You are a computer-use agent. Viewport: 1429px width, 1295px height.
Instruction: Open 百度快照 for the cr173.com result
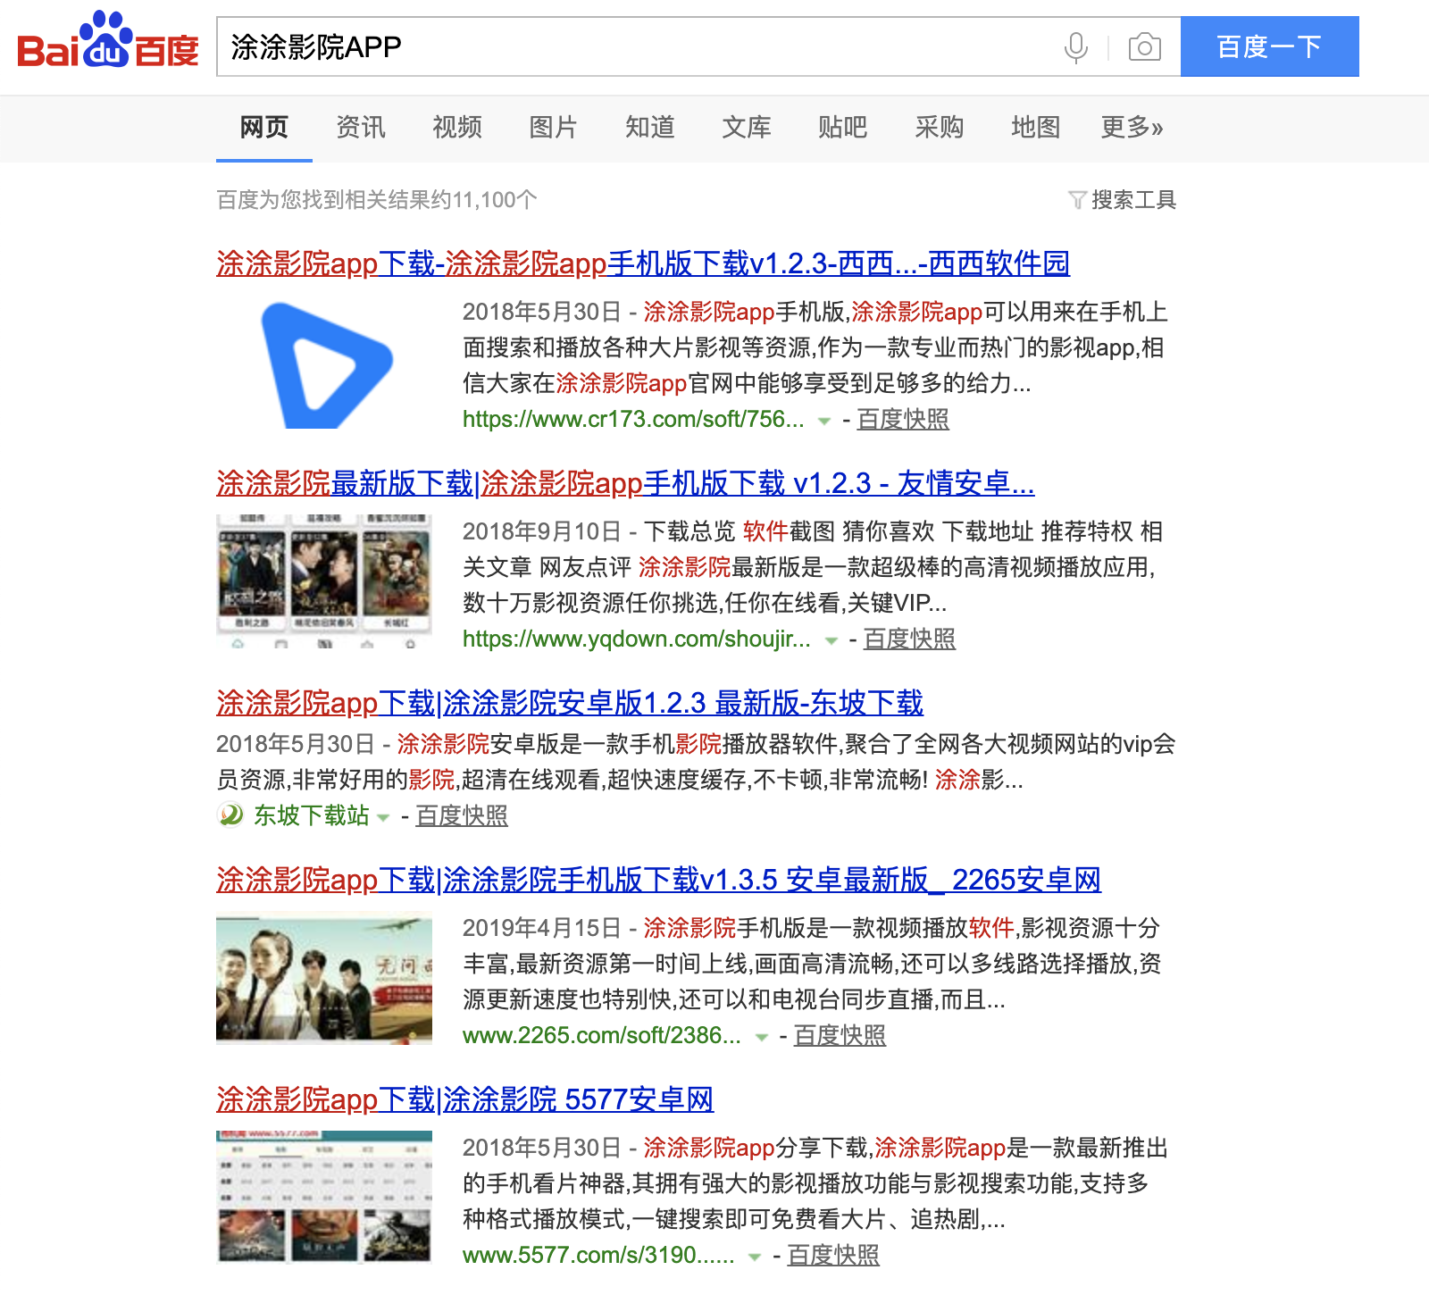coord(903,419)
